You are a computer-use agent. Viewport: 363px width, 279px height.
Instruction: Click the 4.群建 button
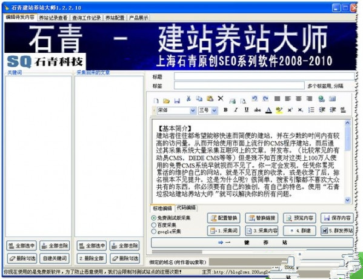299,230
